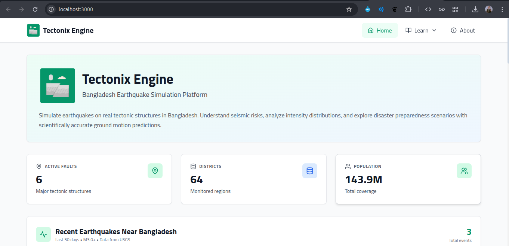Screen dimensions: 509x246
Task: Click the Population users icon
Action: tap(464, 171)
